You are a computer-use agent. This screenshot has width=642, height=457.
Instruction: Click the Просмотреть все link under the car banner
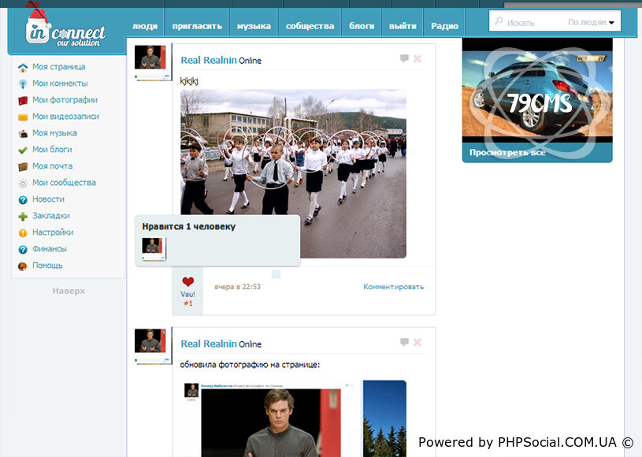[x=507, y=153]
